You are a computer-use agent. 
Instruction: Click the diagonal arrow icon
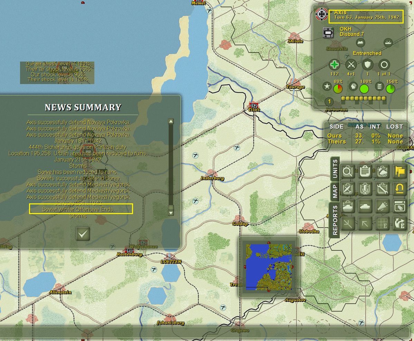[365, 224]
